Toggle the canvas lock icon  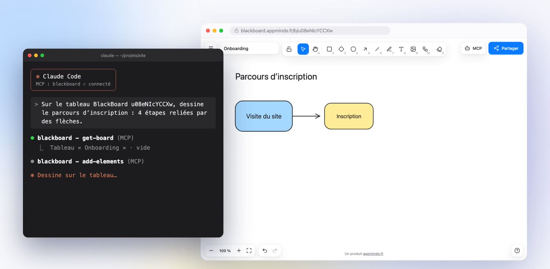pos(289,49)
